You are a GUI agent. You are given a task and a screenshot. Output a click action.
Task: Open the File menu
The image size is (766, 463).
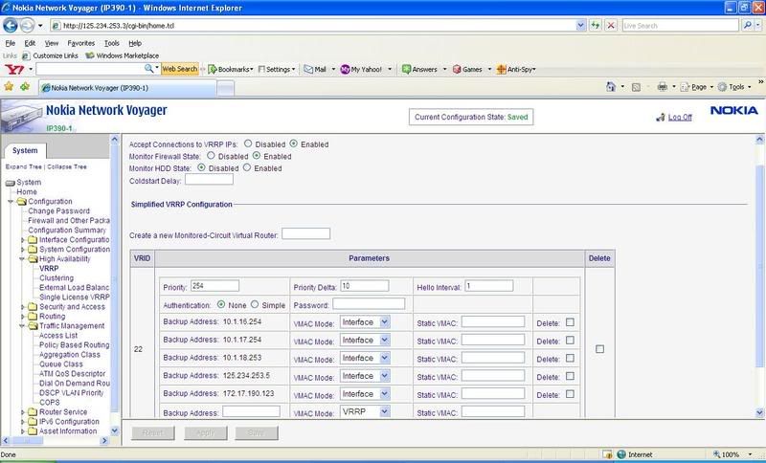point(11,43)
